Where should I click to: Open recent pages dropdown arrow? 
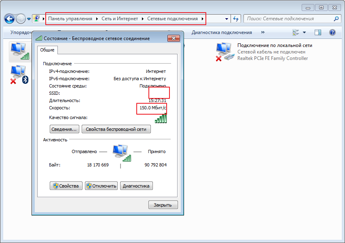coord(29,19)
